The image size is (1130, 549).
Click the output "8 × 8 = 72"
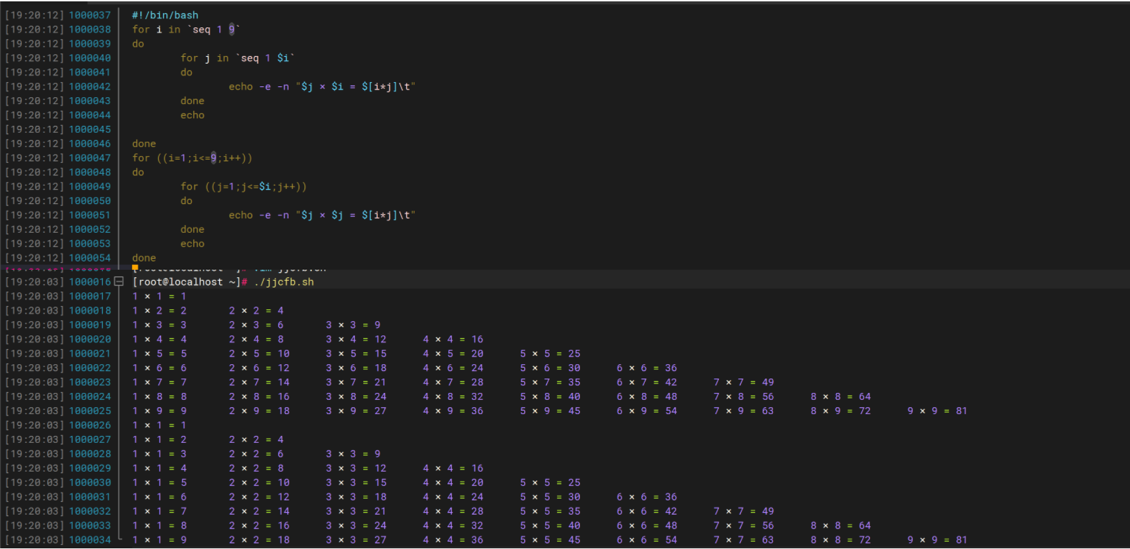pyautogui.click(x=841, y=540)
